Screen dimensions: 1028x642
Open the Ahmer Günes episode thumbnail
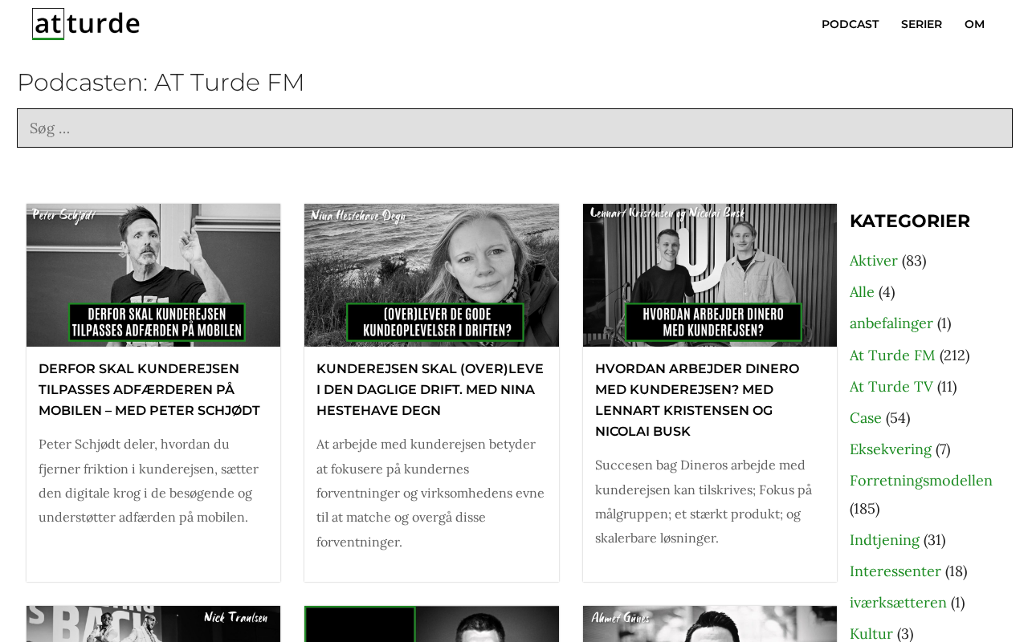click(710, 624)
